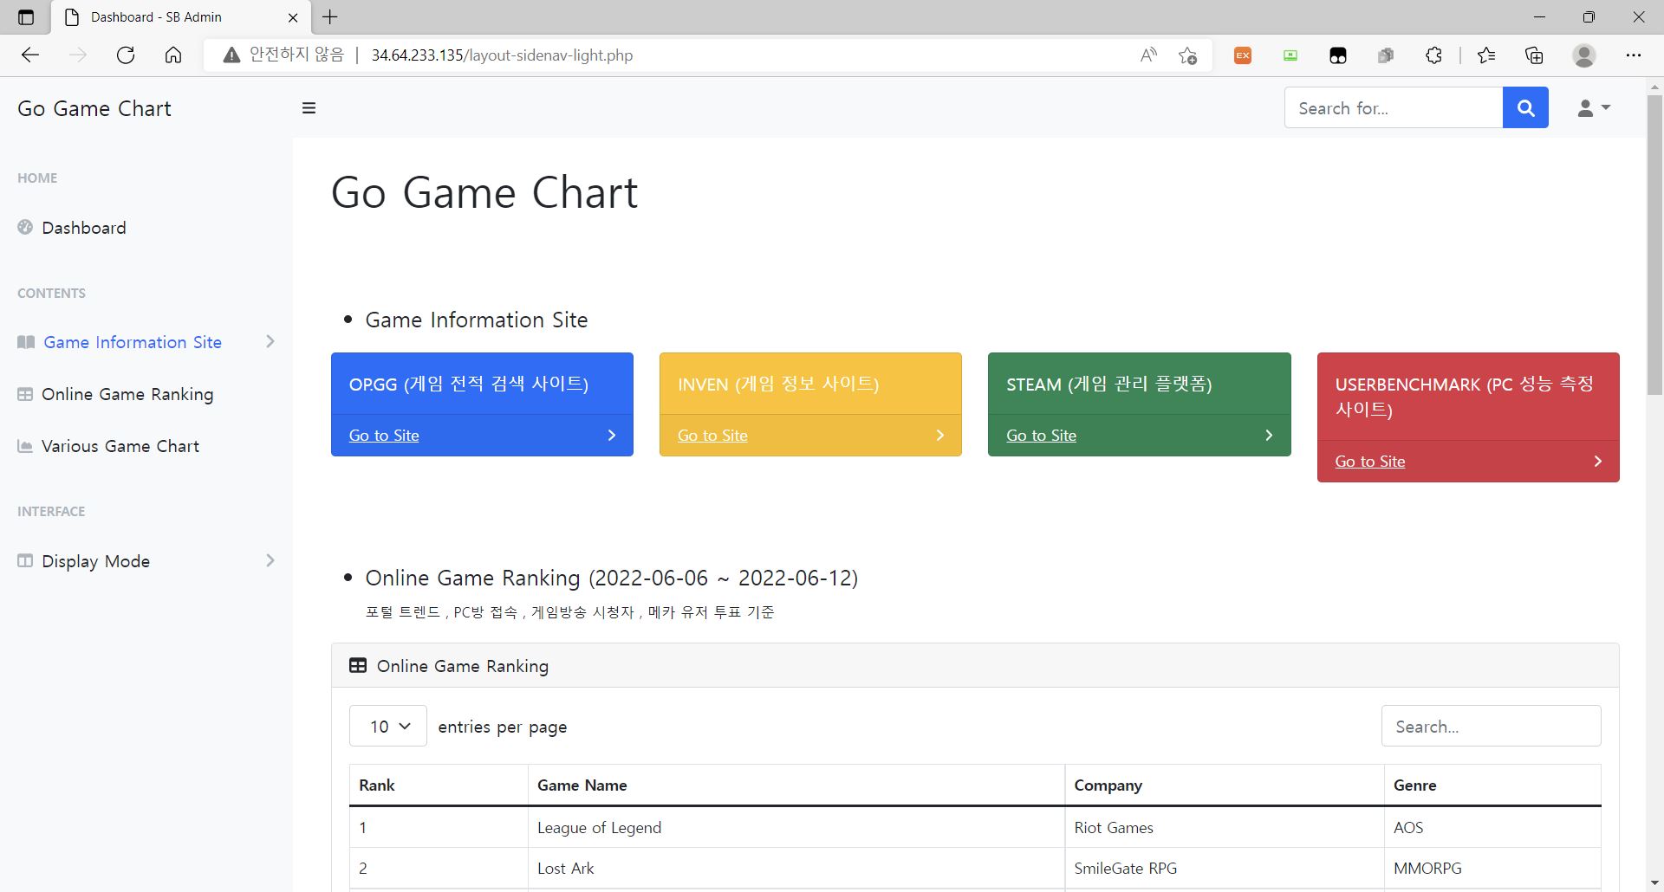Select the Dashboard - SB Admin browser tab
The width and height of the screenshot is (1664, 892).
click(x=180, y=17)
